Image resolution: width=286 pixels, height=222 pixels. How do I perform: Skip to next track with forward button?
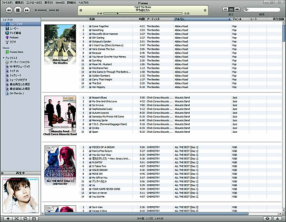pos(27,10)
